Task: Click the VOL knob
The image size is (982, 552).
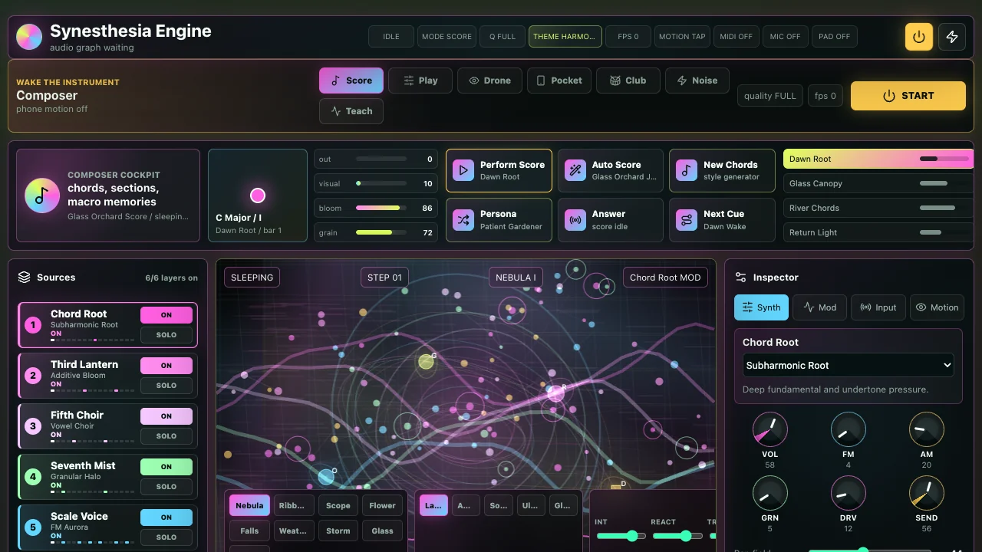Action: pyautogui.click(x=769, y=429)
